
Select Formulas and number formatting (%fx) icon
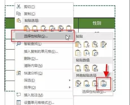(95, 44)
